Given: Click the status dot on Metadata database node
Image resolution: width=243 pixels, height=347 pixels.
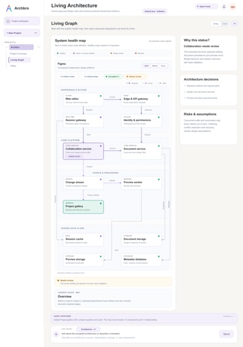Looking at the screenshot, I should pos(158,257).
